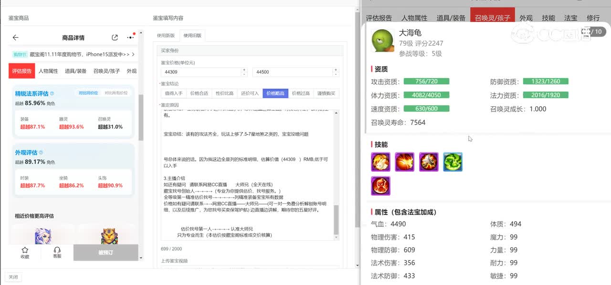Click the green swirl skill icon
The height and width of the screenshot is (285, 611).
pos(453,162)
